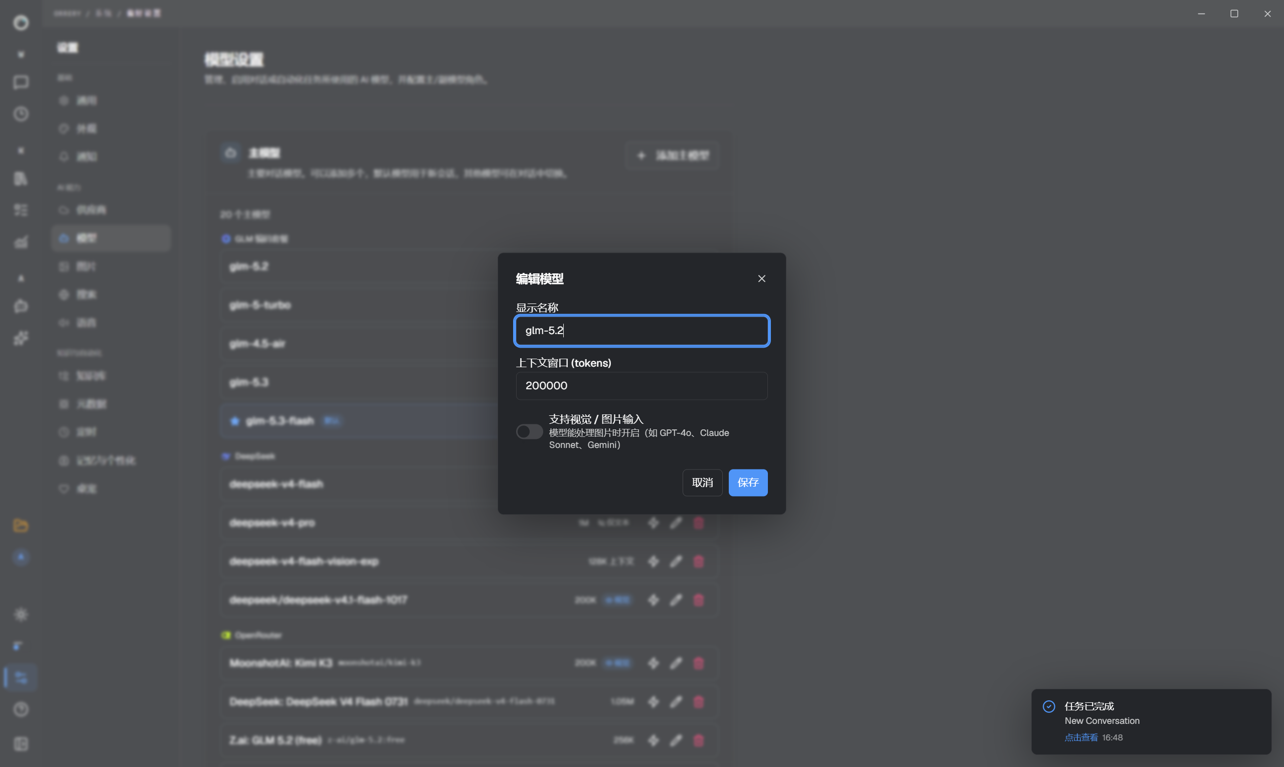The width and height of the screenshot is (1284, 767).
Task: Click the 上下文窗口 (tokens) field showing 200000
Action: click(x=641, y=386)
